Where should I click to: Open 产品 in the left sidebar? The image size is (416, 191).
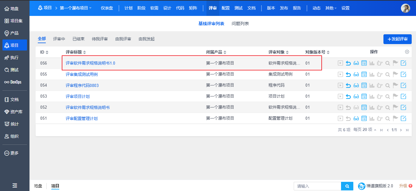point(15,33)
